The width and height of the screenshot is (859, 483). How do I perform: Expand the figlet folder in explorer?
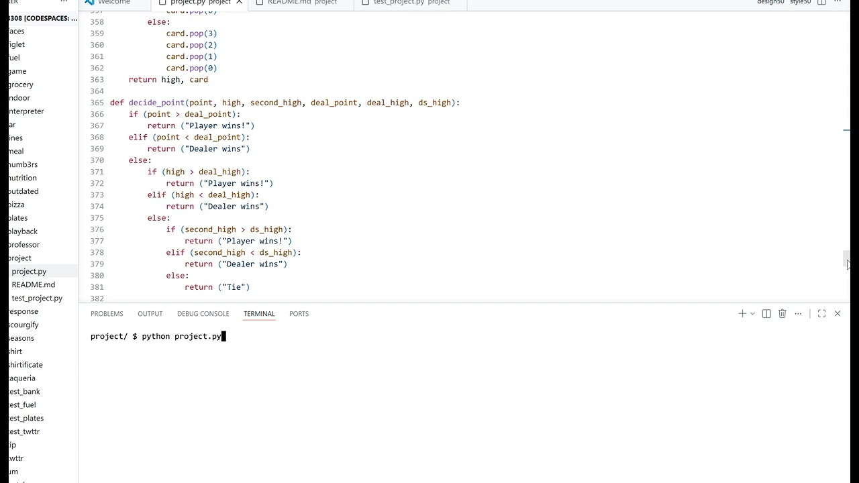coord(17,44)
